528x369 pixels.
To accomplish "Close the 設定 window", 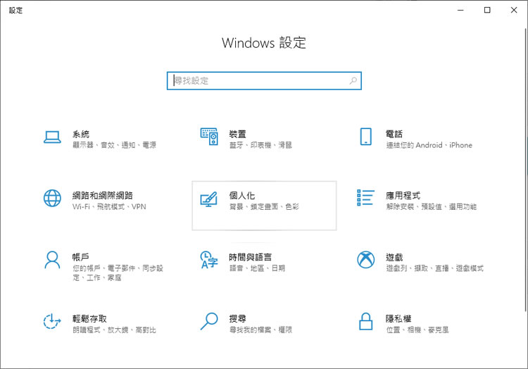I will pyautogui.click(x=514, y=10).
